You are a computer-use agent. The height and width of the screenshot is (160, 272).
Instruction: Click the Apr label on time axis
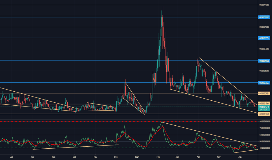point(198,157)
